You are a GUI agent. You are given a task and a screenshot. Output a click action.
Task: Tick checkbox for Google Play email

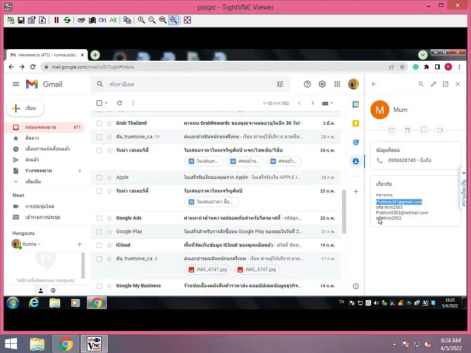tap(99, 232)
